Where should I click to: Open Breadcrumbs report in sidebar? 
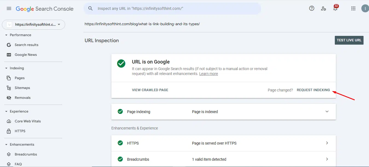tap(26, 154)
